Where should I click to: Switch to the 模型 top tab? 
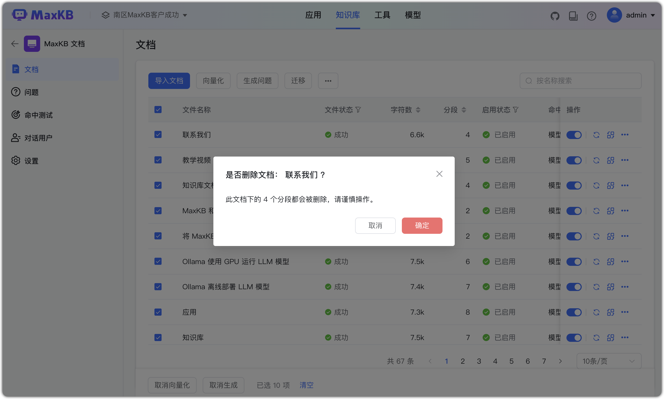(413, 15)
